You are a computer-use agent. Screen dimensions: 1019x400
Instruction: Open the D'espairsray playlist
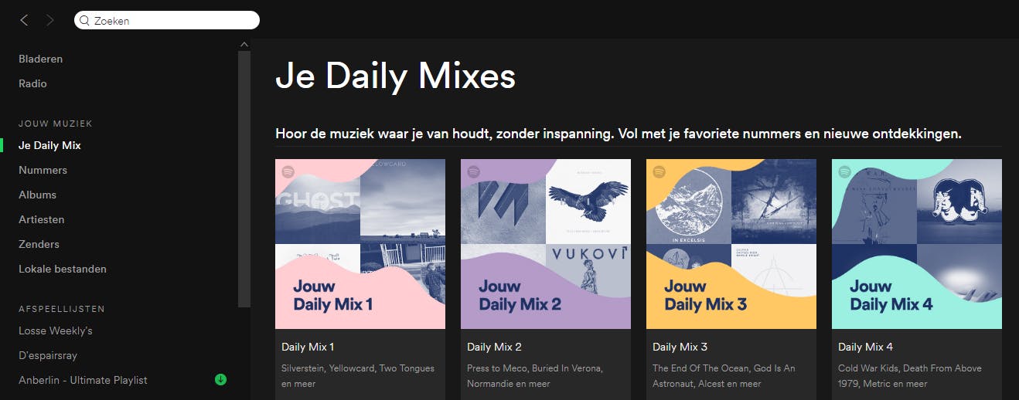click(x=48, y=355)
